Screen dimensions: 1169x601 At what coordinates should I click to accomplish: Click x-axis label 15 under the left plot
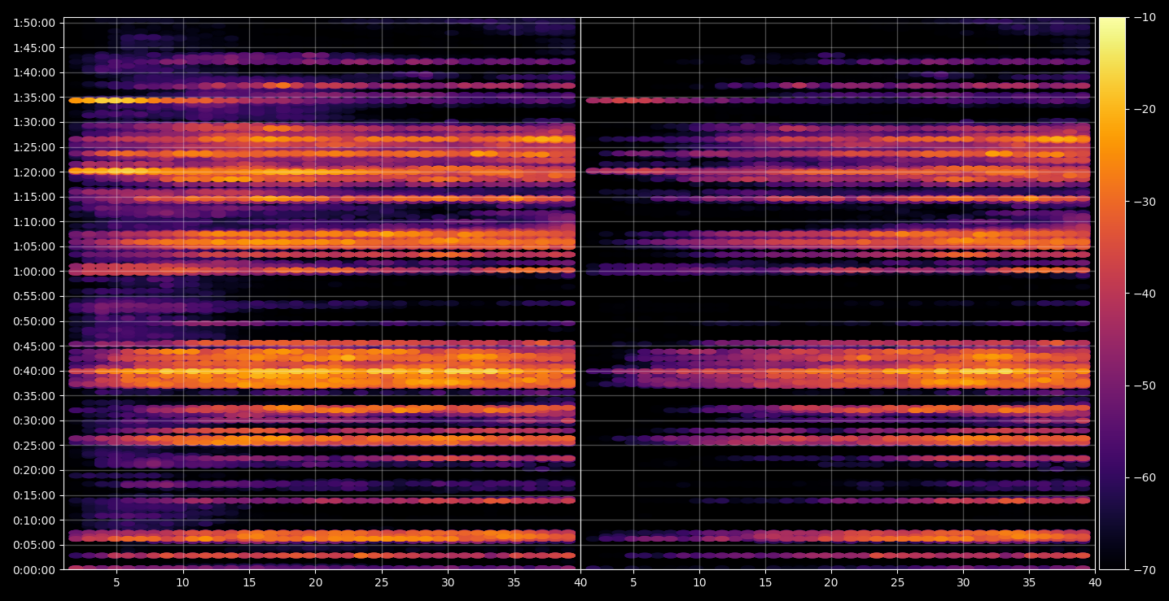[x=249, y=583]
